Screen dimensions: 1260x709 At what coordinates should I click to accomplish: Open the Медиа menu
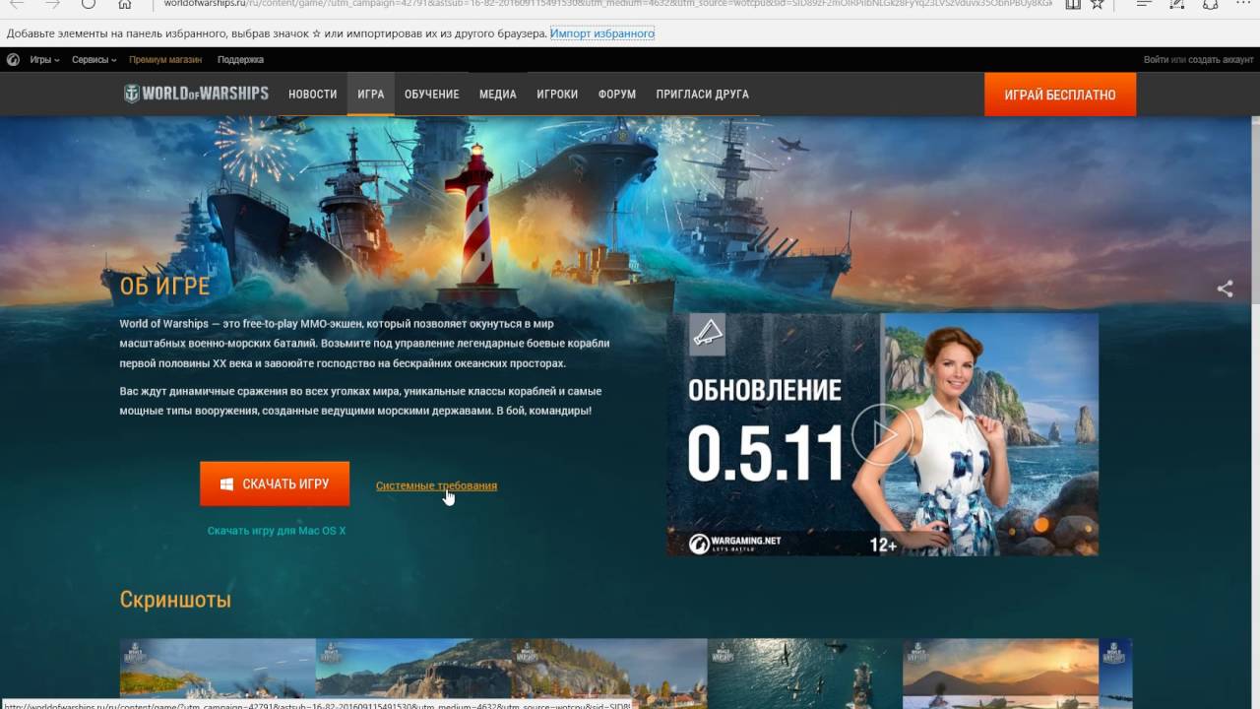tap(498, 95)
